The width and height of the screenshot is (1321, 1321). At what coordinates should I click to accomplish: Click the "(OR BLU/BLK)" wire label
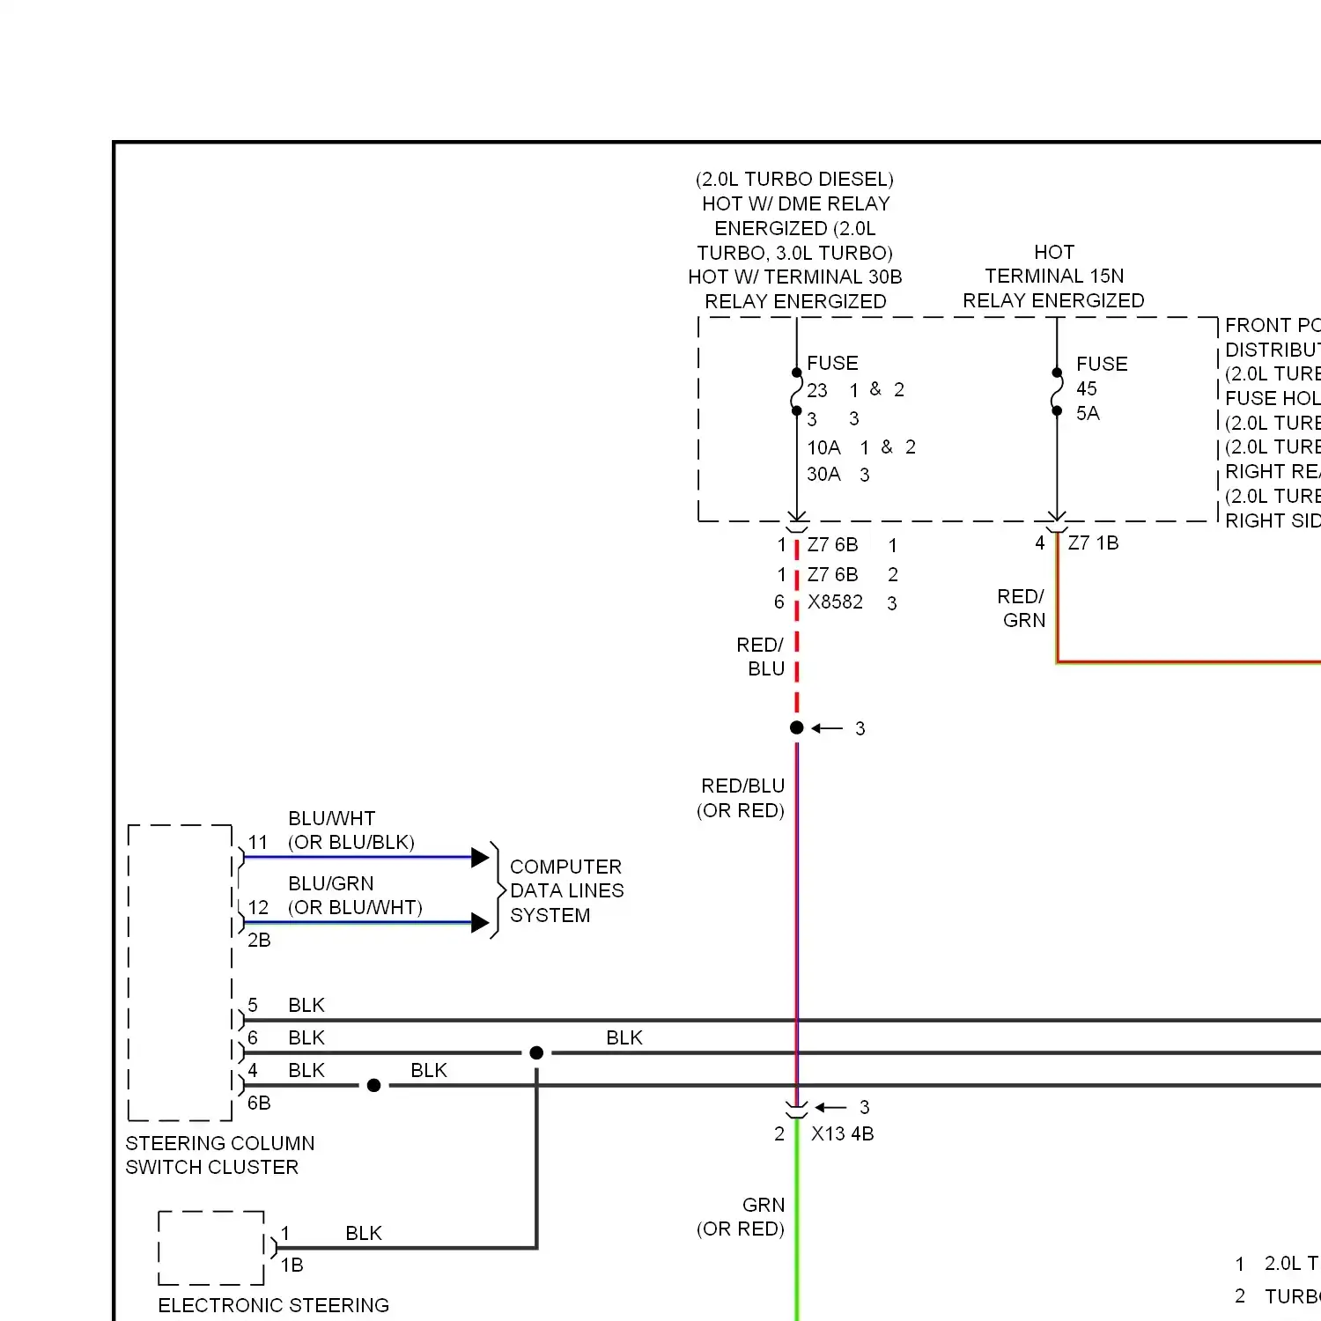(351, 842)
